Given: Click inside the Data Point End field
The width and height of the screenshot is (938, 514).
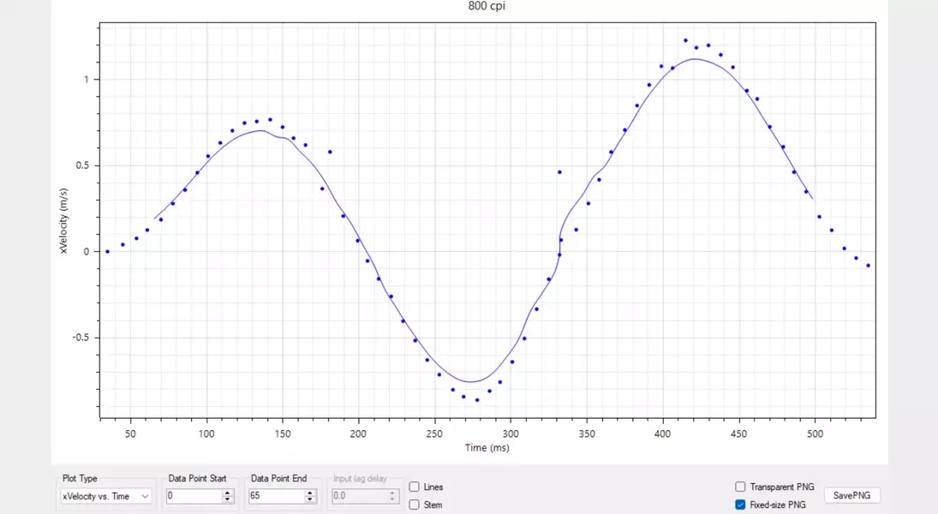Looking at the screenshot, I should click(276, 496).
